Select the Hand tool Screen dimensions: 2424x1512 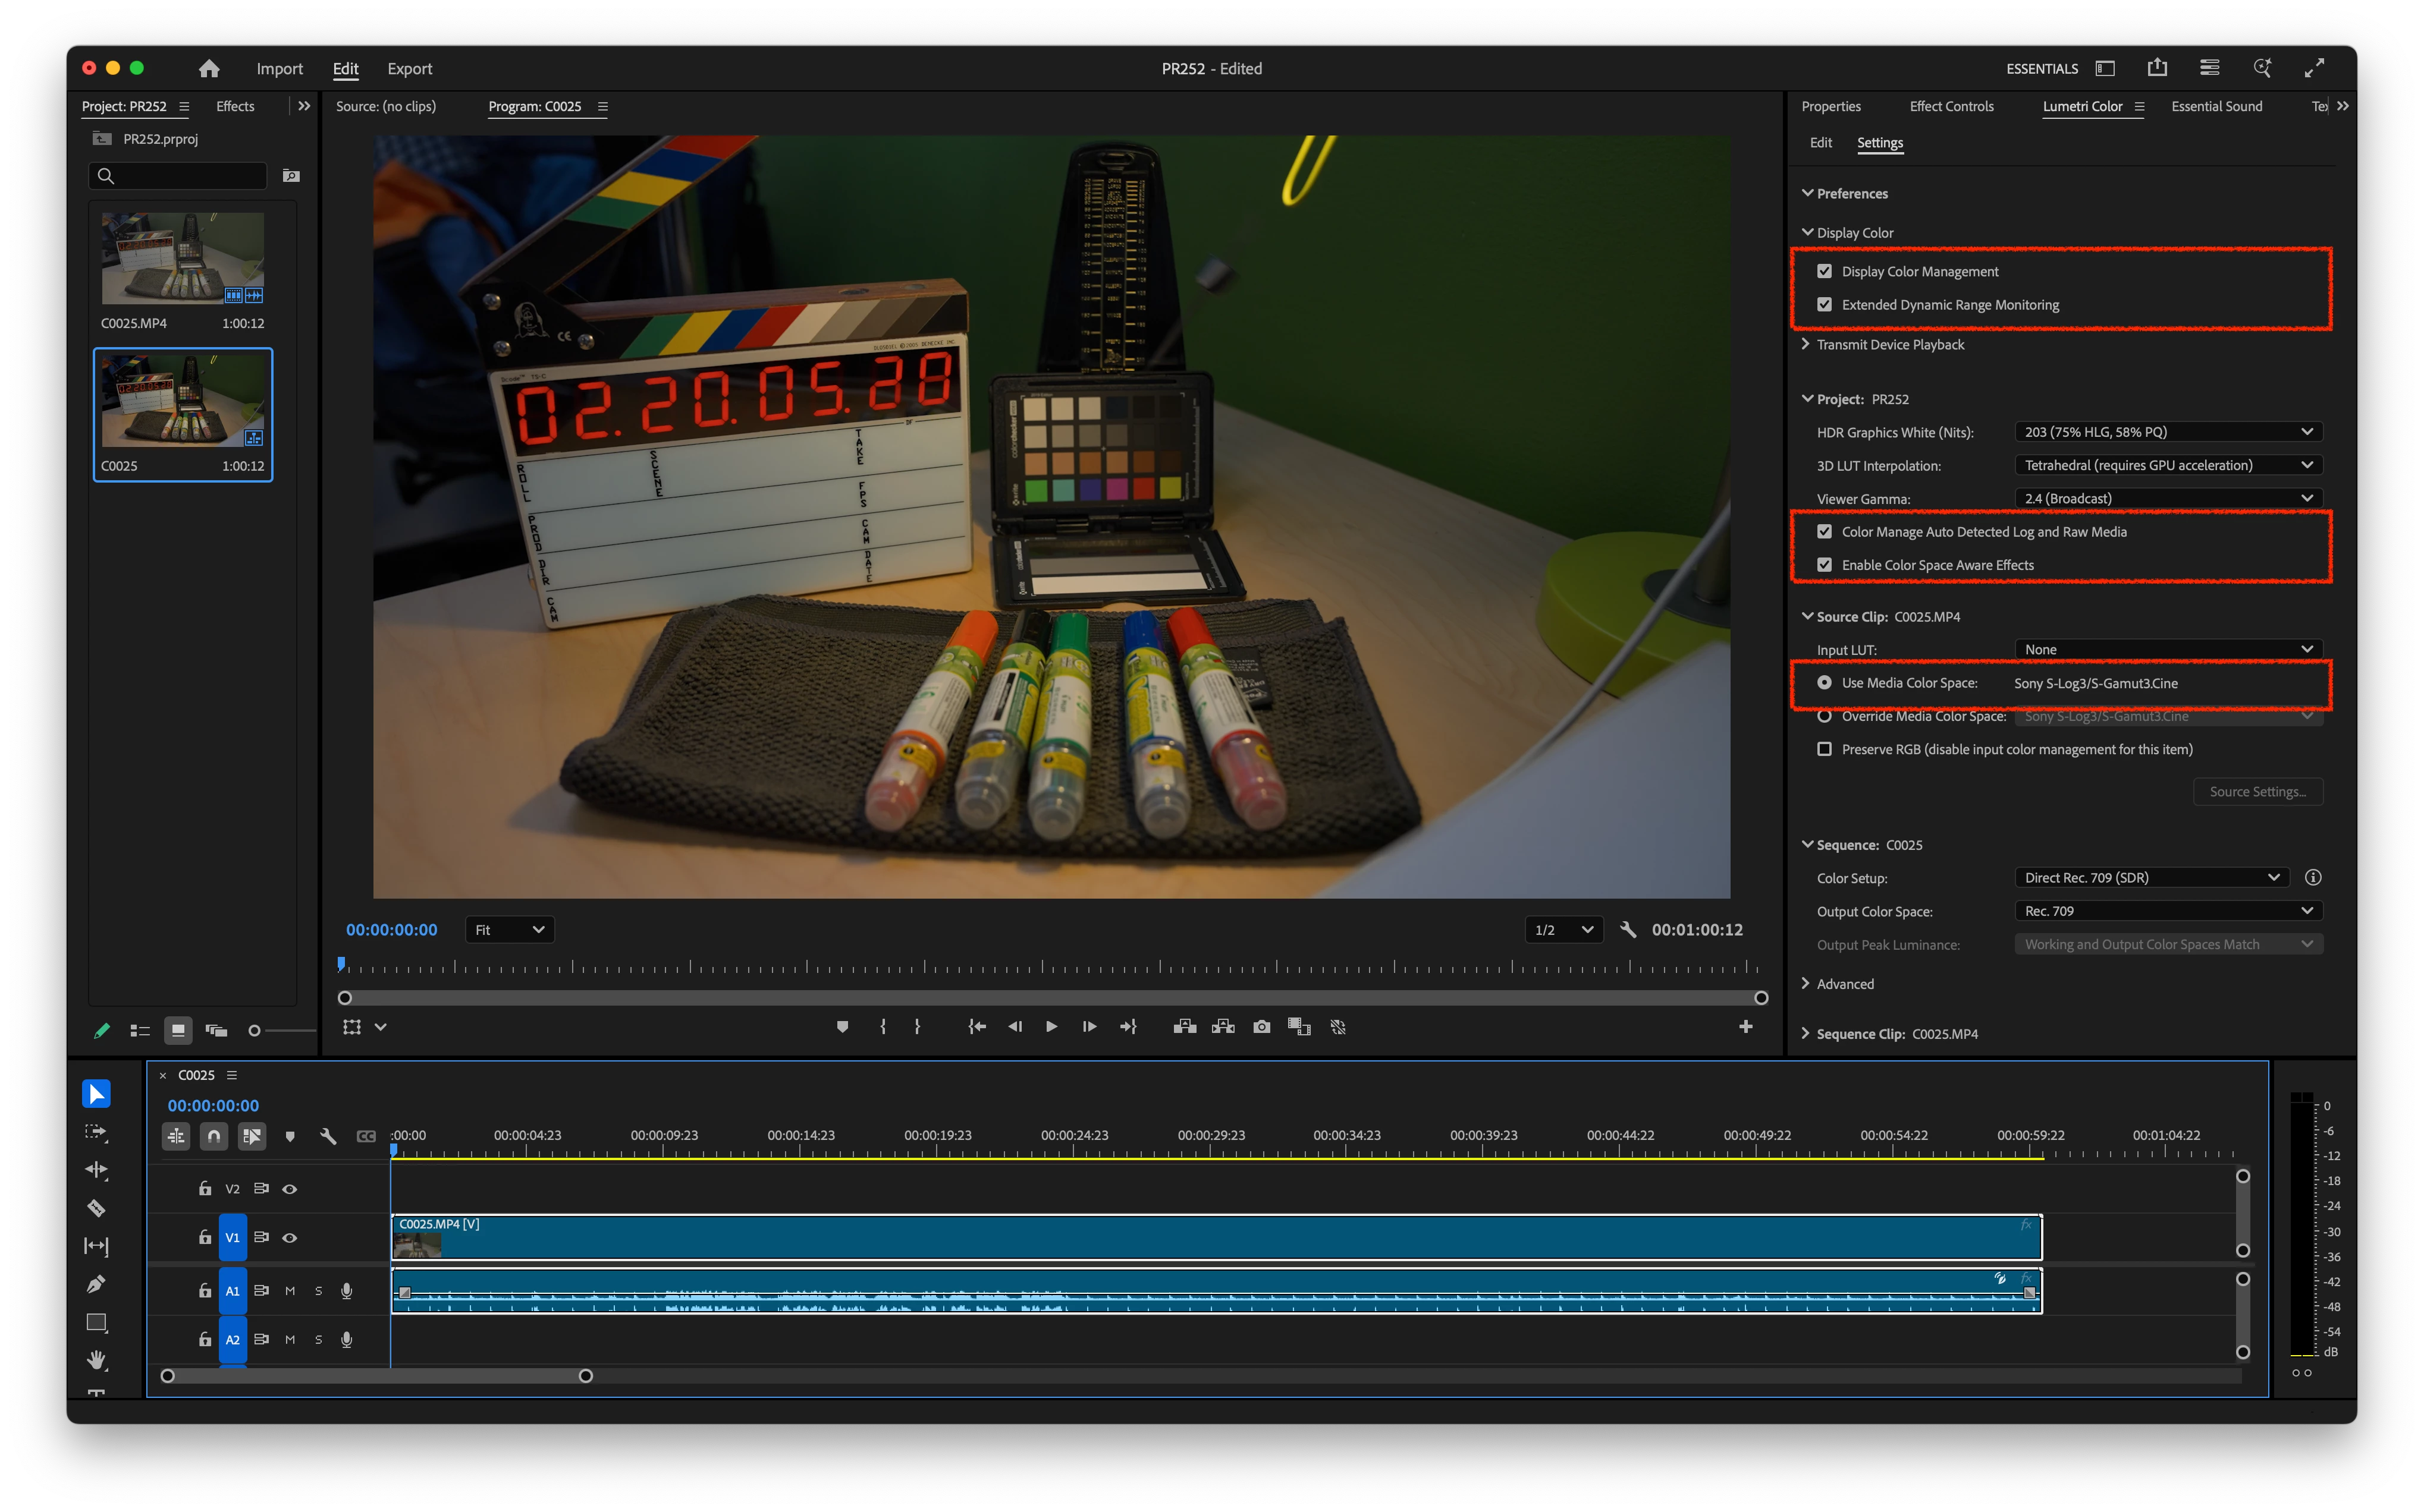pos(96,1360)
